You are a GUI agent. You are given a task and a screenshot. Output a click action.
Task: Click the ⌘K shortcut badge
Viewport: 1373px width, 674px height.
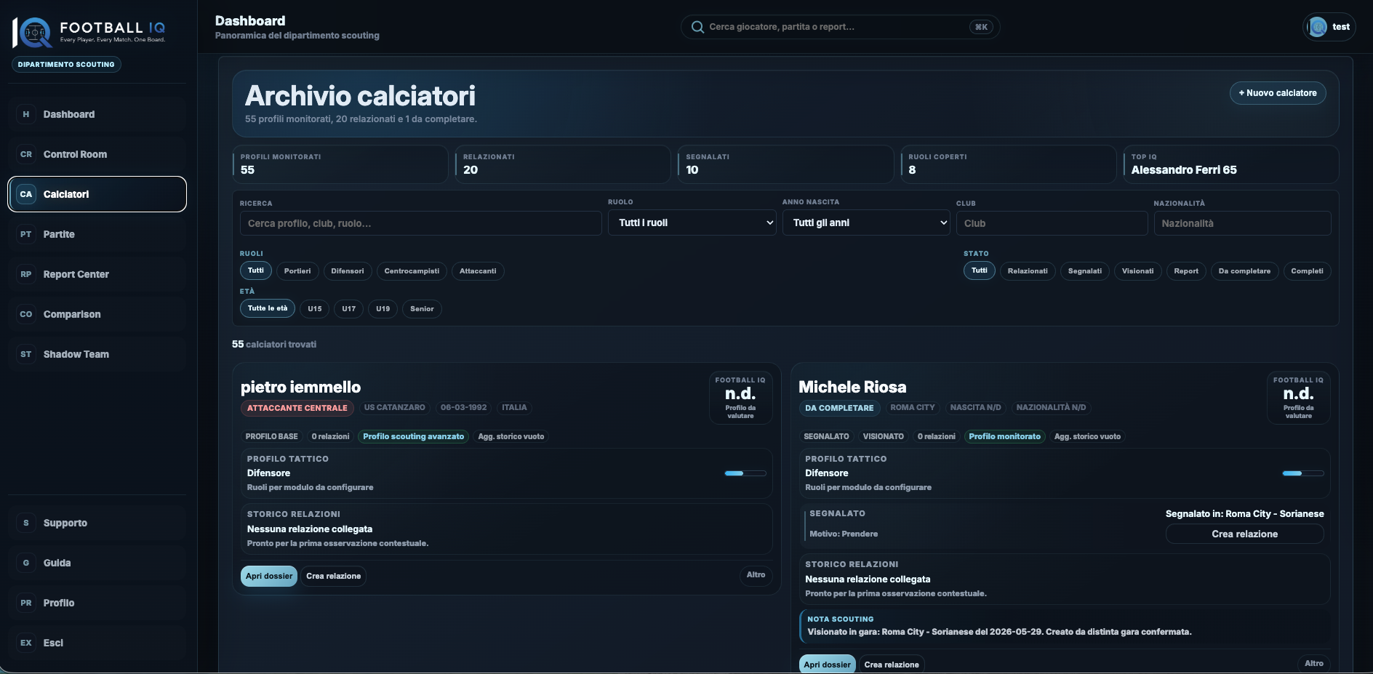pos(981,27)
